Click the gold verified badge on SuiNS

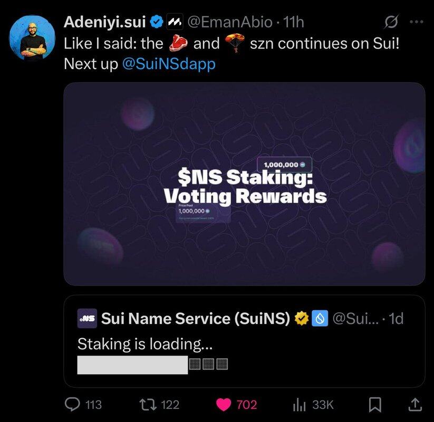tap(302, 319)
